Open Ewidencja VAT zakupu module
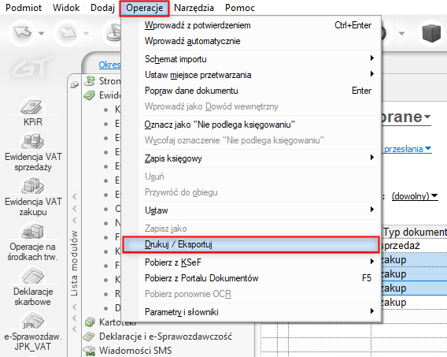The height and width of the screenshot is (357, 447). [x=33, y=186]
